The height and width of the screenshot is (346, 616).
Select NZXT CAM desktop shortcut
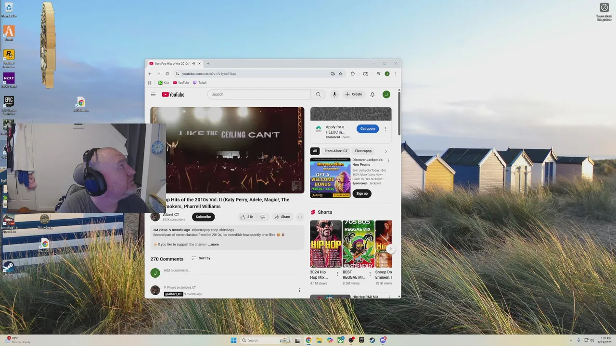tap(9, 81)
